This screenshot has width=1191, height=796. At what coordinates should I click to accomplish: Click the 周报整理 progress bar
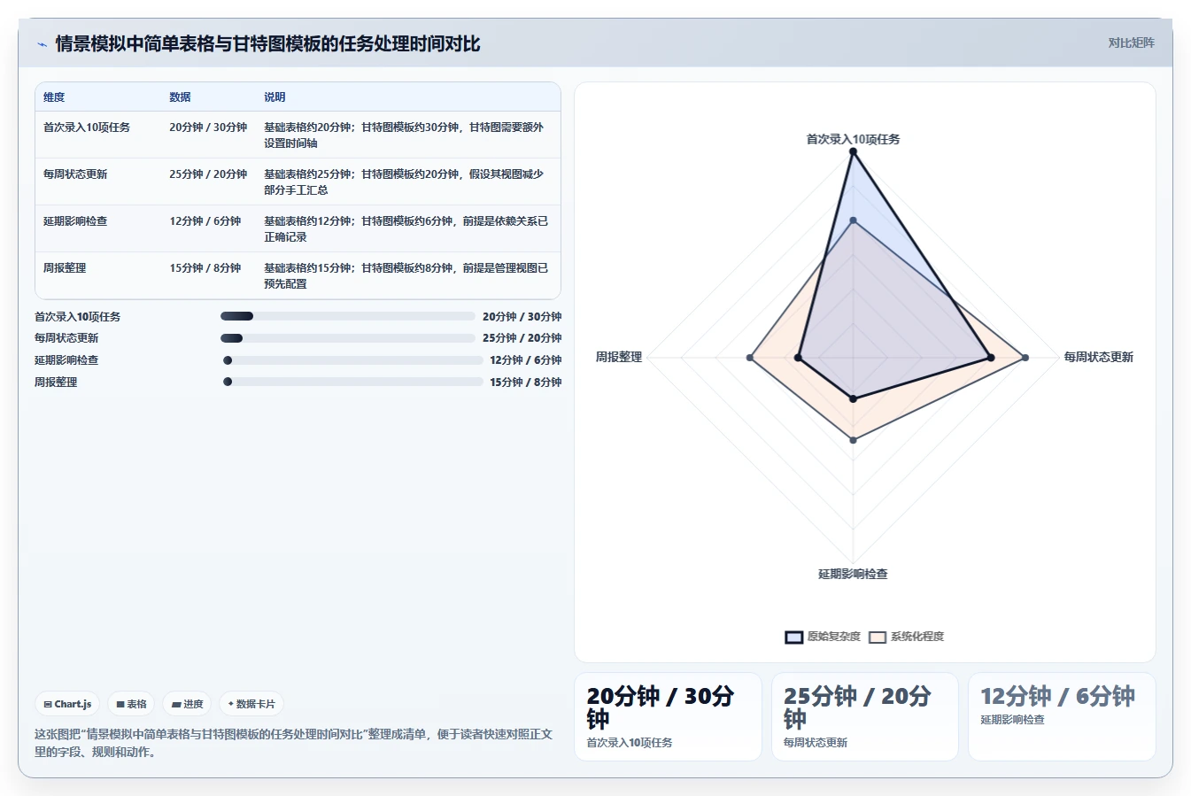click(x=352, y=382)
